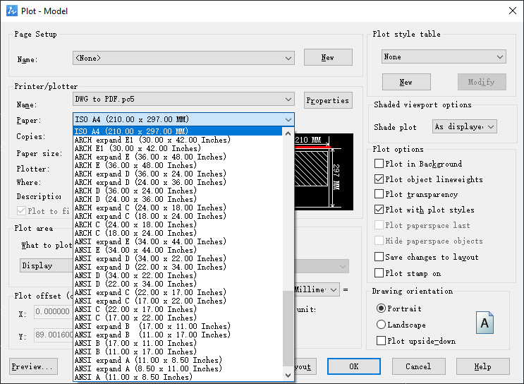Click New button in Page Setup

(x=328, y=57)
